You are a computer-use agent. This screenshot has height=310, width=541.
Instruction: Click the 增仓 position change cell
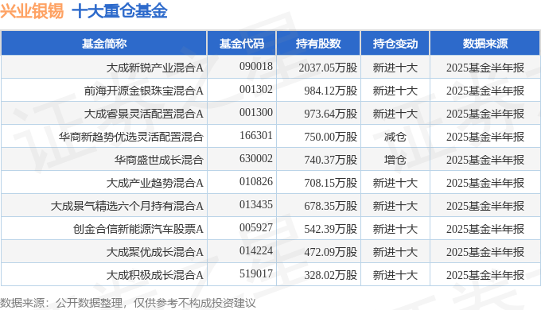(395, 160)
